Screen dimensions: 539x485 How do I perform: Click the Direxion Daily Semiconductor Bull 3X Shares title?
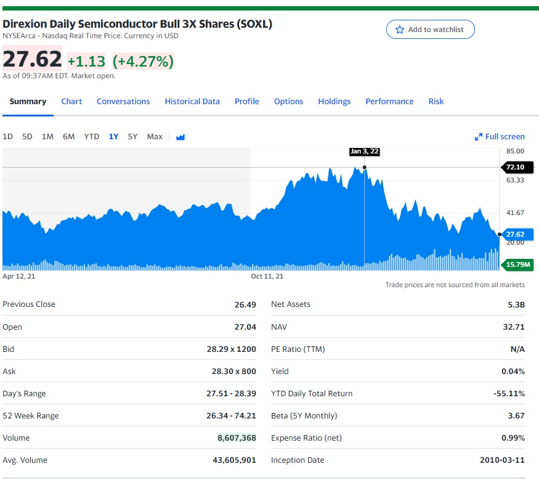137,24
